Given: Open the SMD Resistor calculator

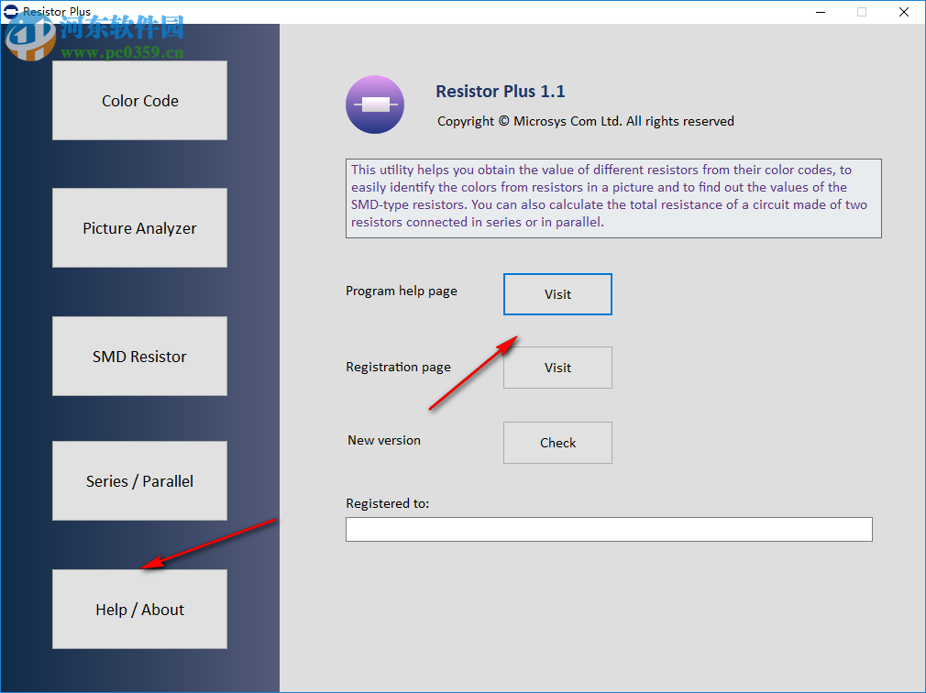Looking at the screenshot, I should 139,356.
